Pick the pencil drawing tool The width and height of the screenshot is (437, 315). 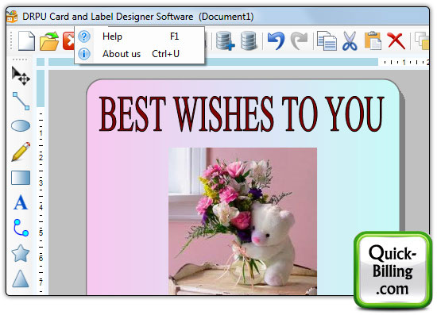[x=21, y=152]
